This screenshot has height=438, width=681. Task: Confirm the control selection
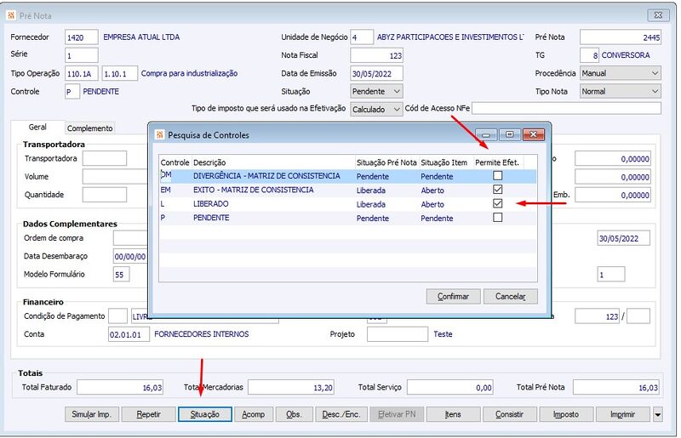[454, 297]
